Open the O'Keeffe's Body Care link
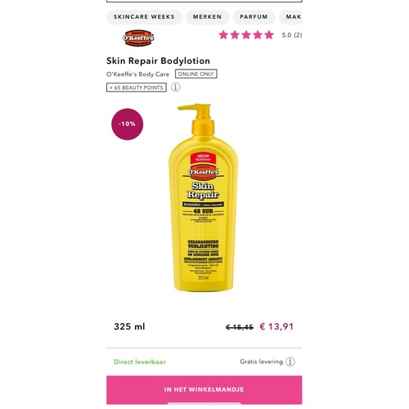 point(137,74)
